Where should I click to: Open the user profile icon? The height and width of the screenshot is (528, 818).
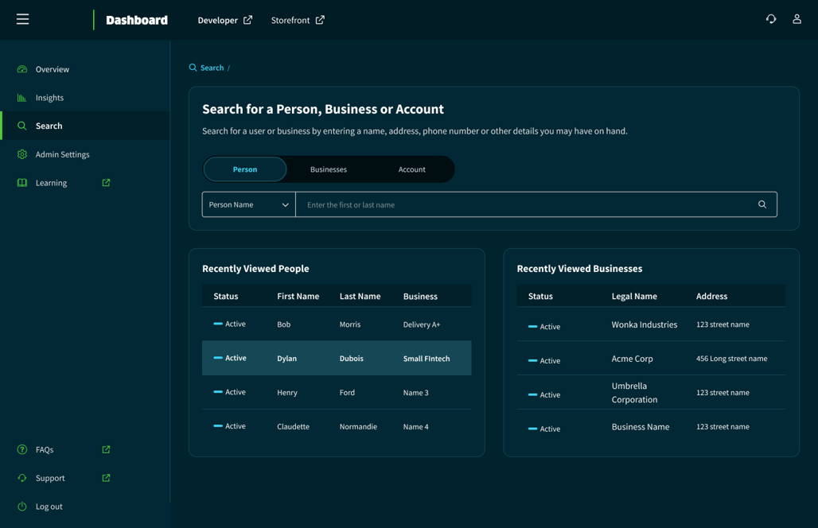pyautogui.click(x=797, y=19)
